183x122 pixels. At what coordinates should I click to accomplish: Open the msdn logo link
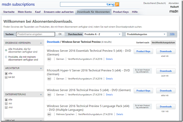click(174, 11)
